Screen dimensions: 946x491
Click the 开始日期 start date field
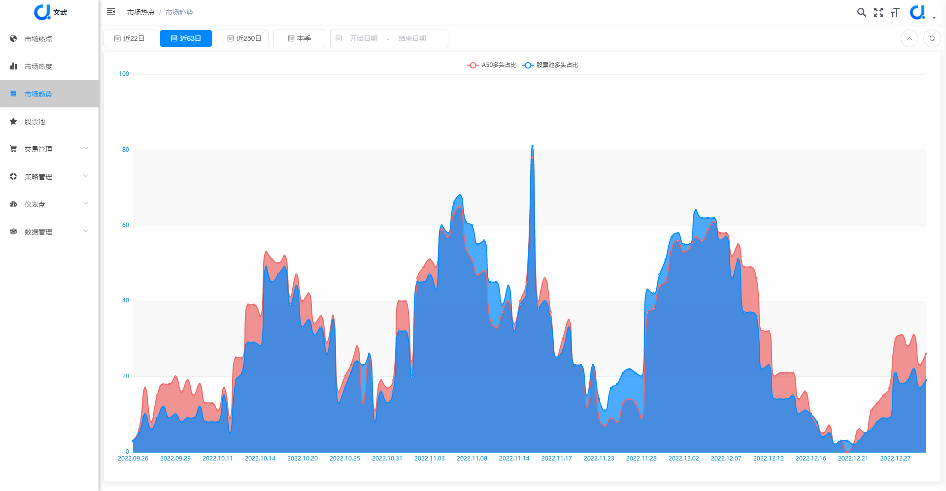[x=364, y=38]
